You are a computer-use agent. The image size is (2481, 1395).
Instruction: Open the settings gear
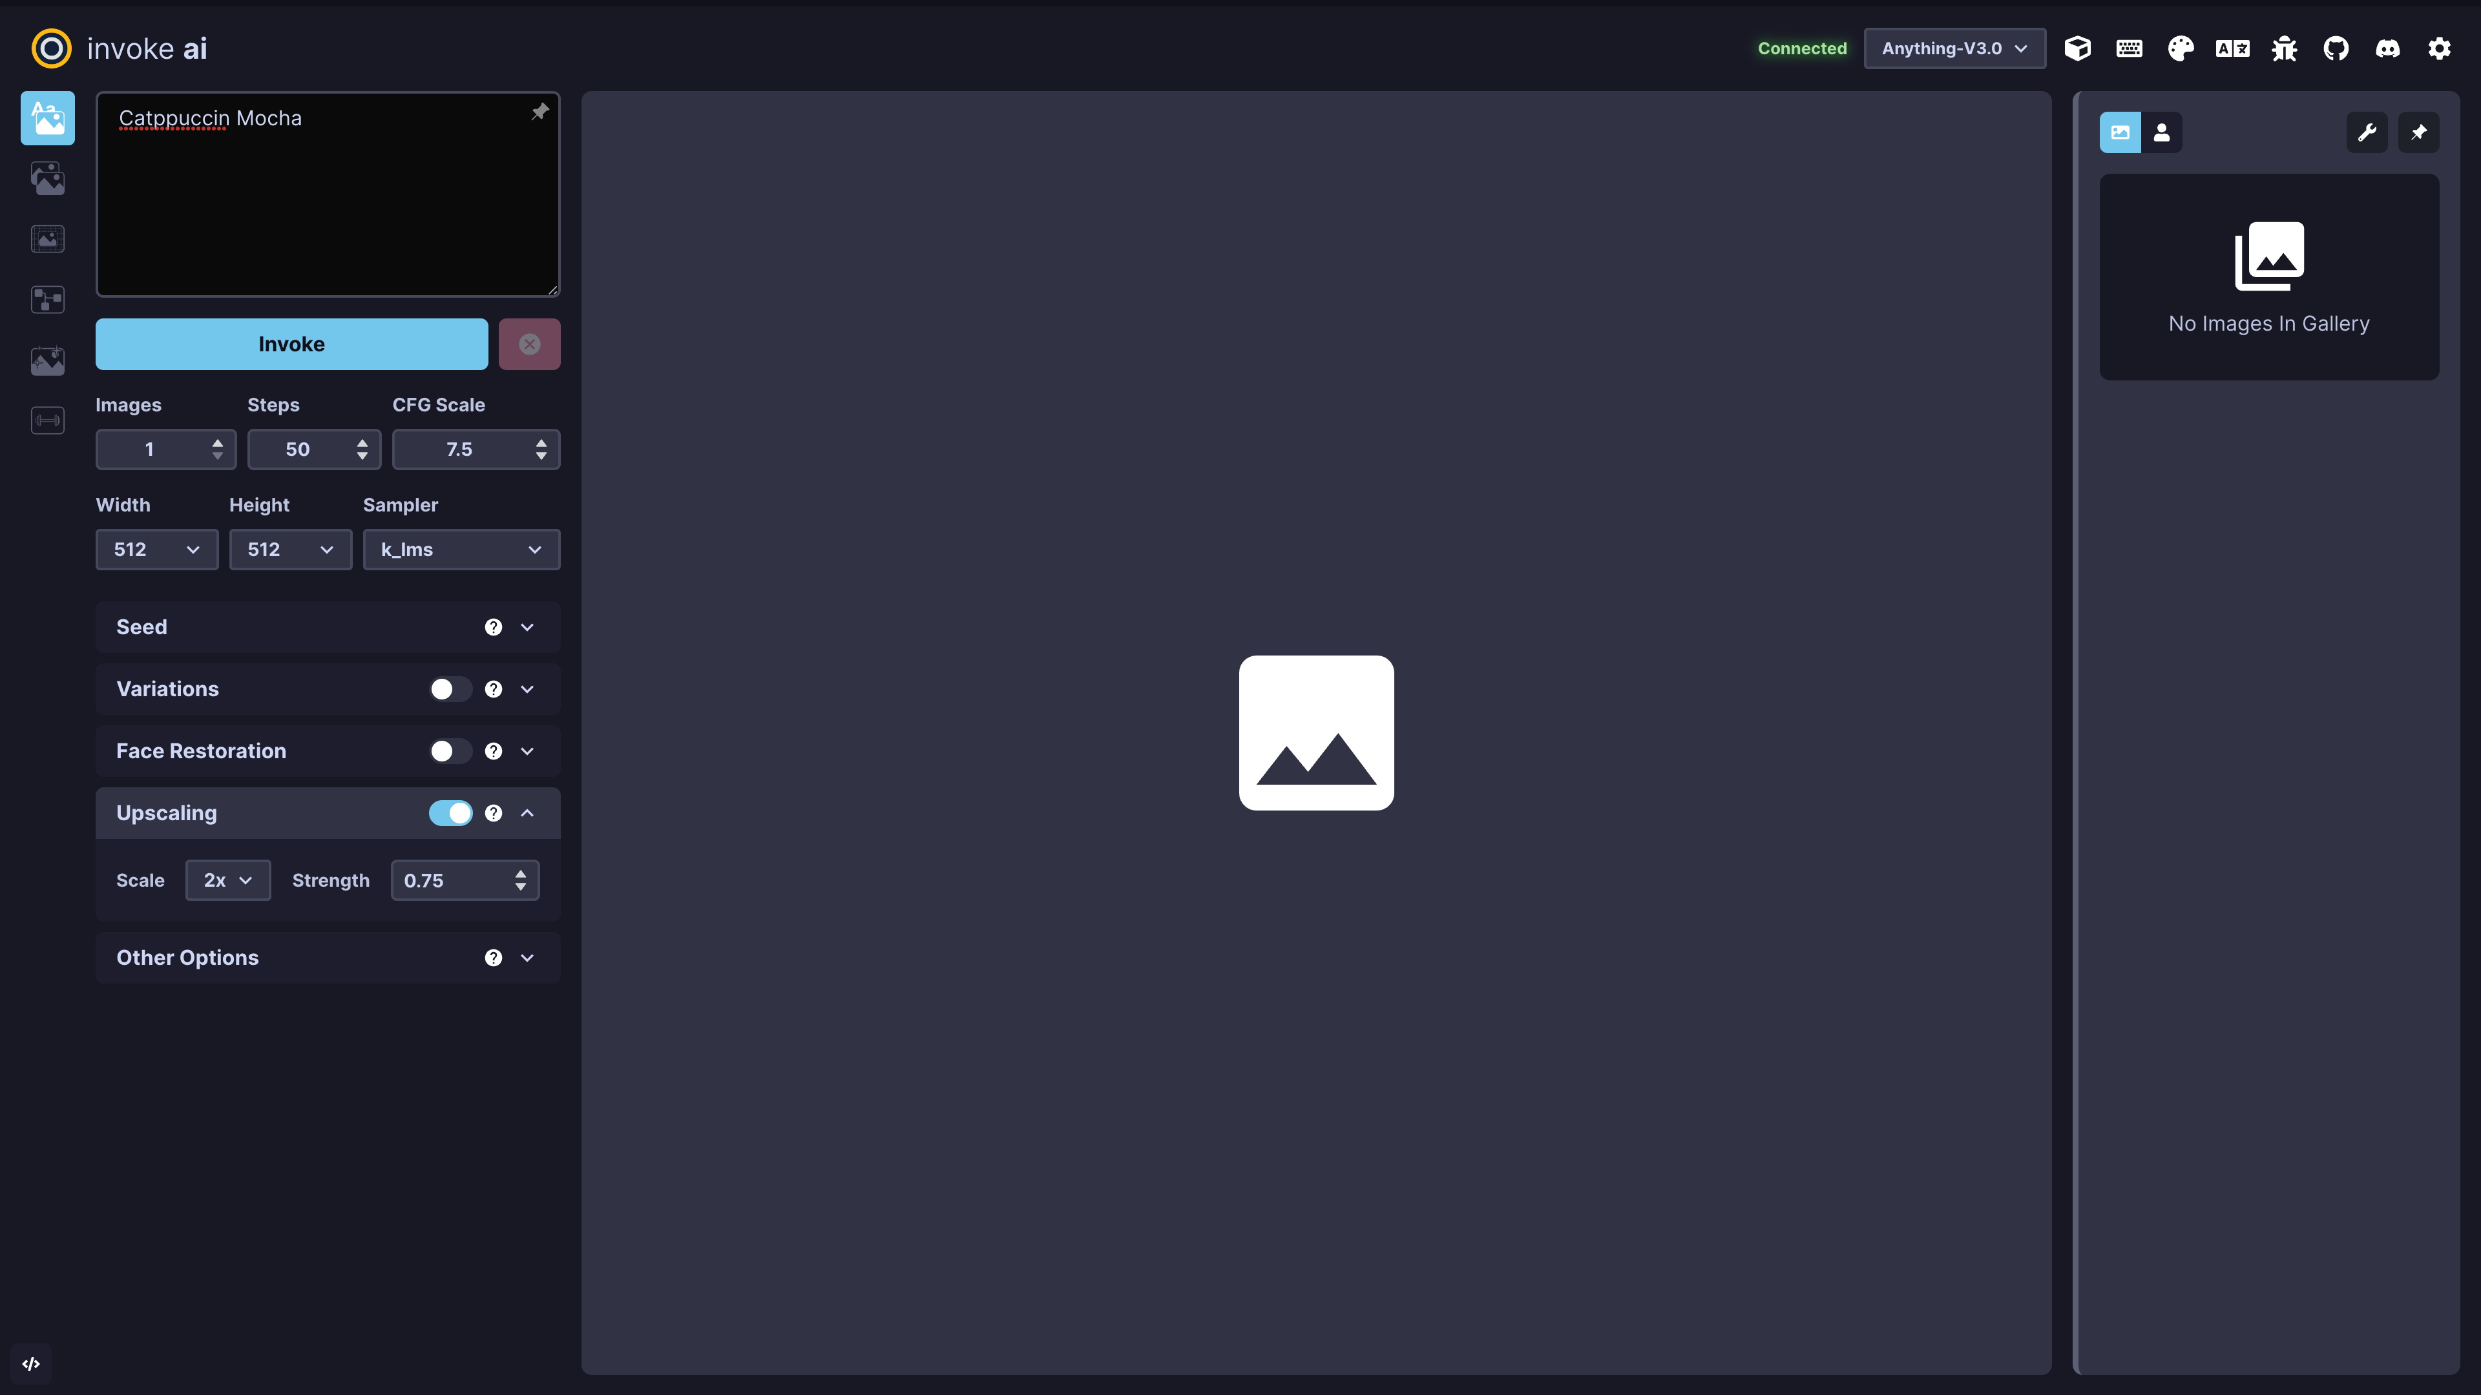2438,48
